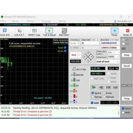Open the Language menu
Viewport: 133px width, 133px height.
(x=46, y=21)
